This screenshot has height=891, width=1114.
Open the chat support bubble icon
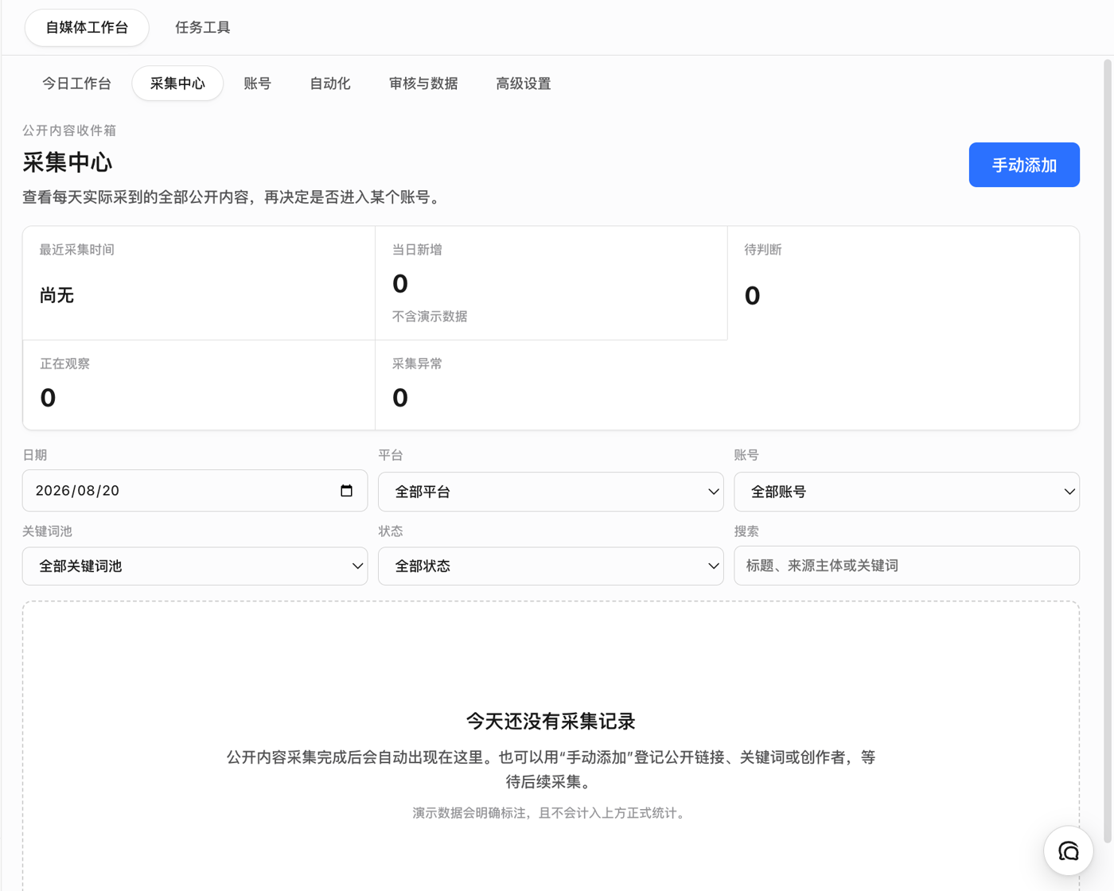(x=1069, y=851)
